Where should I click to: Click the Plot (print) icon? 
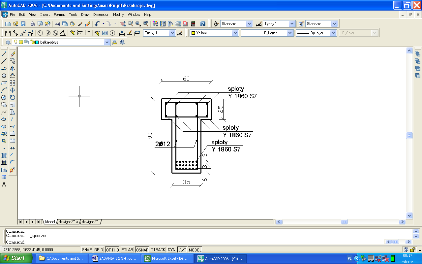(33, 24)
